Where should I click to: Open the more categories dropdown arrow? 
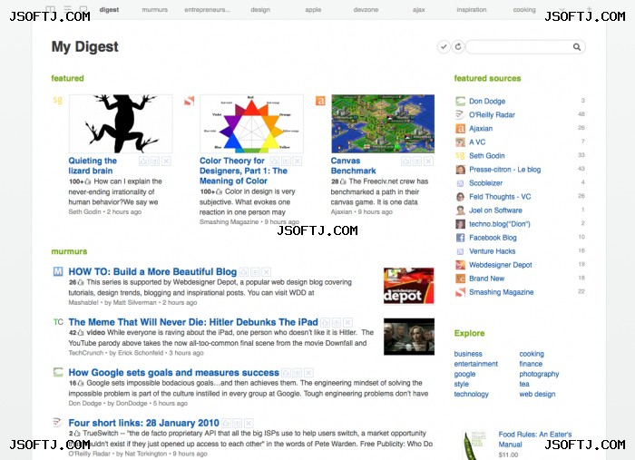click(x=562, y=9)
